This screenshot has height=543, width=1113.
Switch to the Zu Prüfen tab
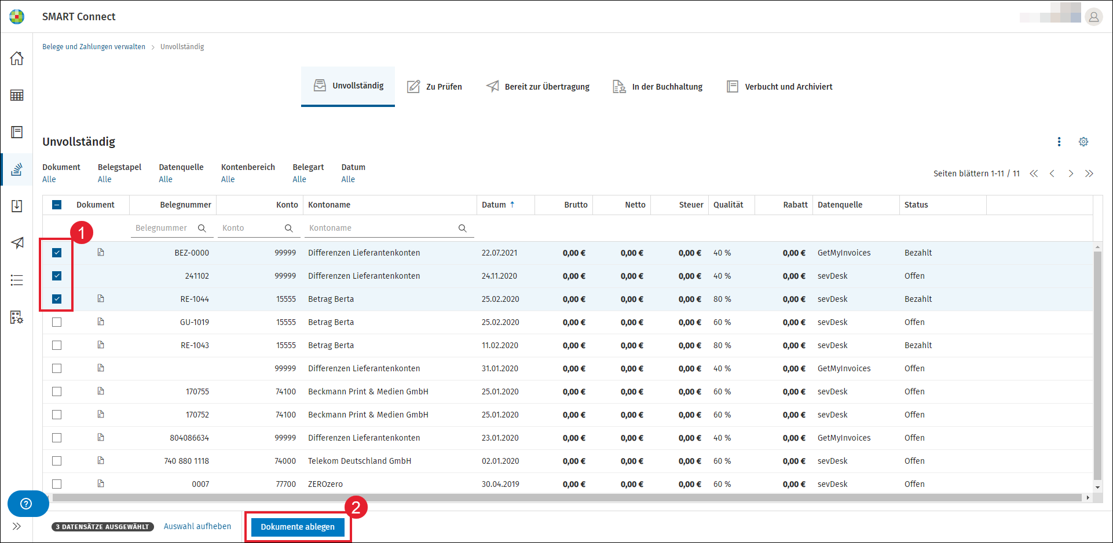click(x=434, y=87)
